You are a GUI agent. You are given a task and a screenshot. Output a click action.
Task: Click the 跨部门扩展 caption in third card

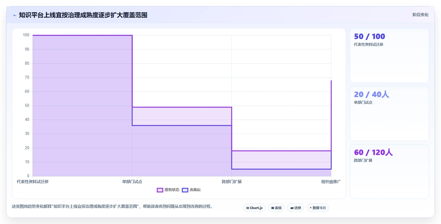click(x=363, y=161)
